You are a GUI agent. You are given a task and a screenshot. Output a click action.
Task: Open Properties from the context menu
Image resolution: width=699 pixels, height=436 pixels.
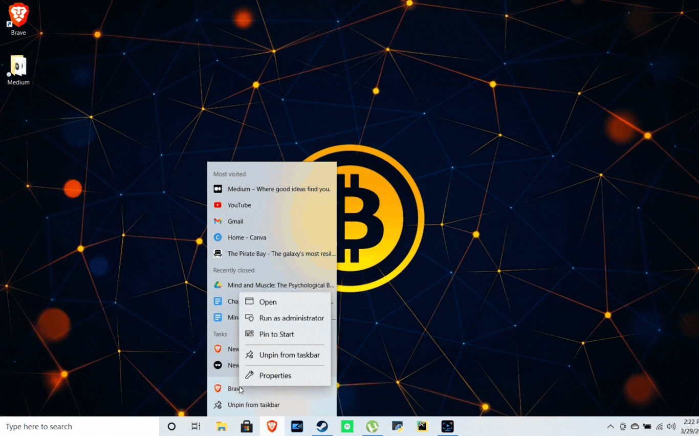(x=285, y=376)
